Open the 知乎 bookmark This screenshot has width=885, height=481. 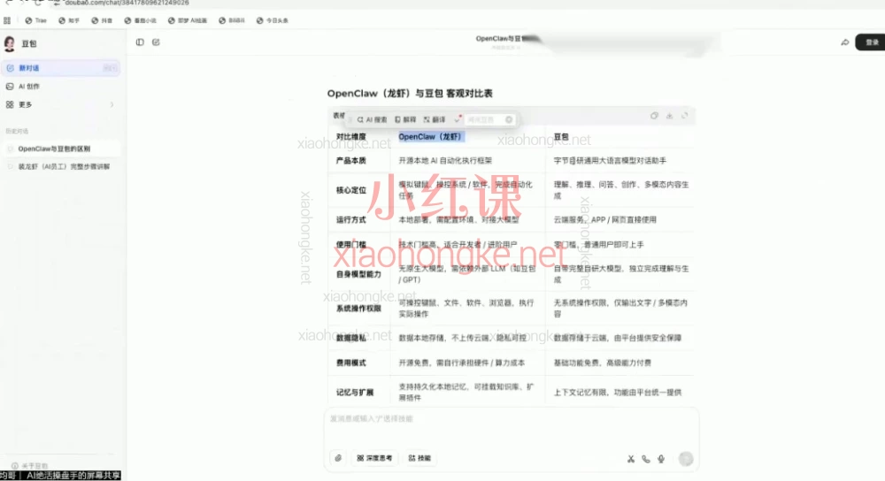[69, 20]
